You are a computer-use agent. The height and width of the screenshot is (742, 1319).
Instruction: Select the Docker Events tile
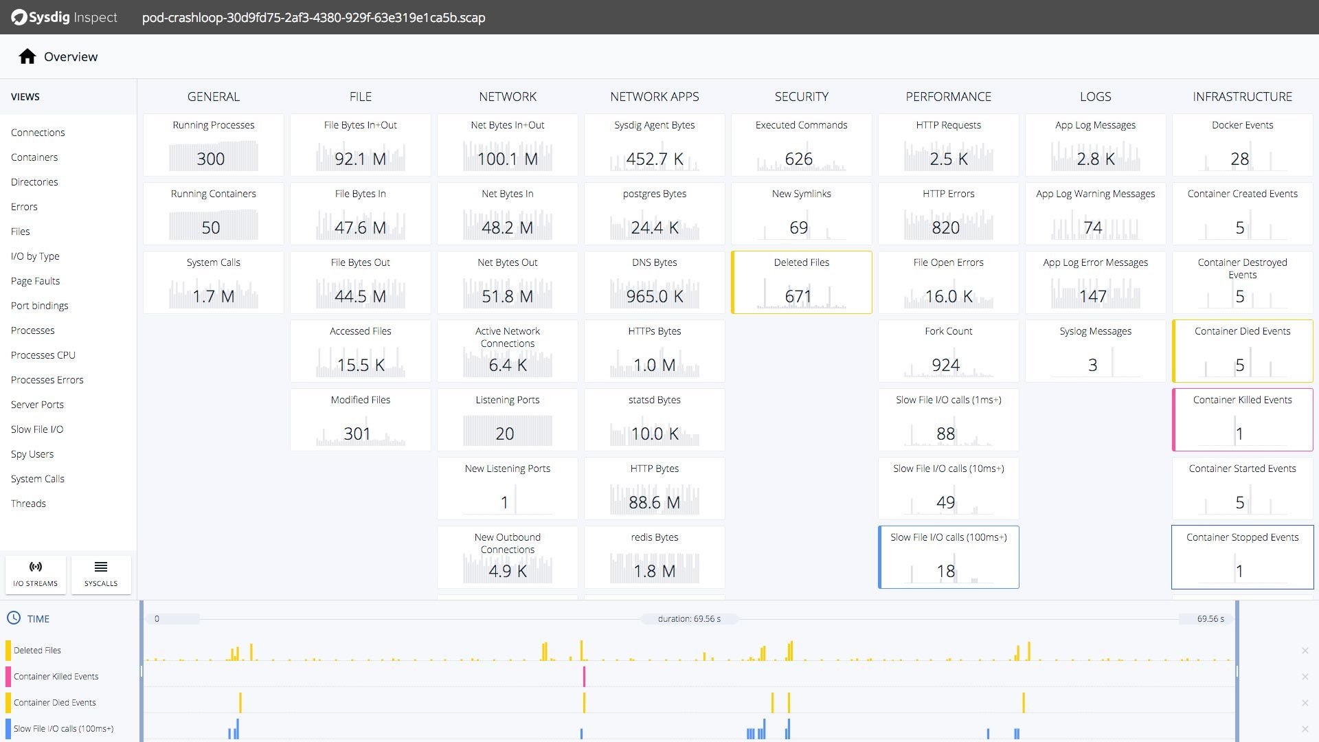(1242, 145)
